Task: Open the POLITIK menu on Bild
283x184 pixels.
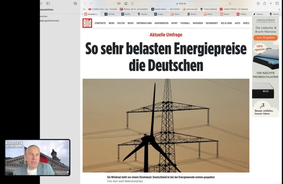Action: click(121, 23)
